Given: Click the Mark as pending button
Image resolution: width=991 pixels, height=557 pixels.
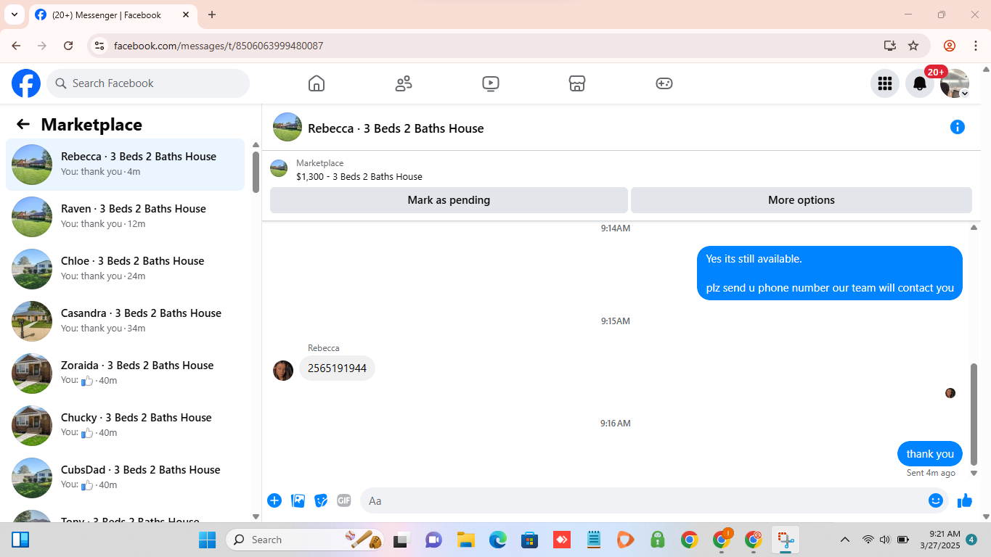Looking at the screenshot, I should coord(449,200).
